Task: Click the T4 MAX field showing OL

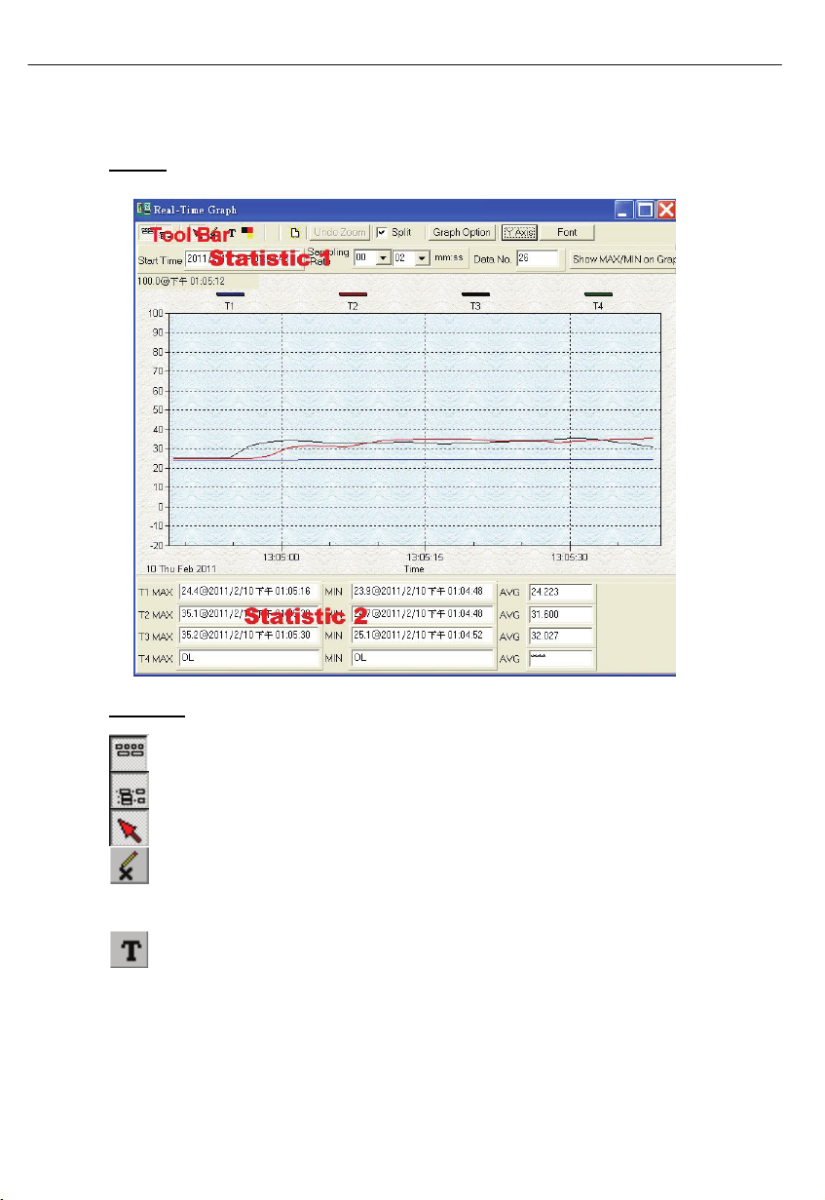Action: (x=249, y=658)
